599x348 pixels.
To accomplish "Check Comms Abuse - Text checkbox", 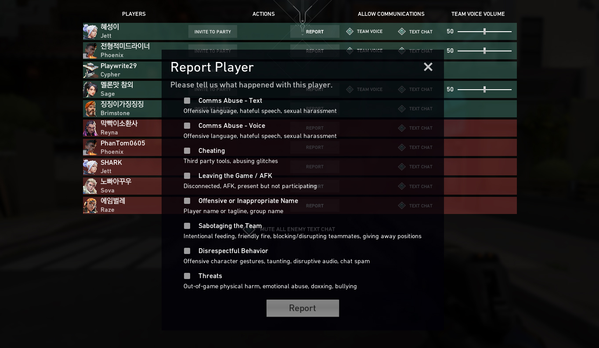I will 187,101.
